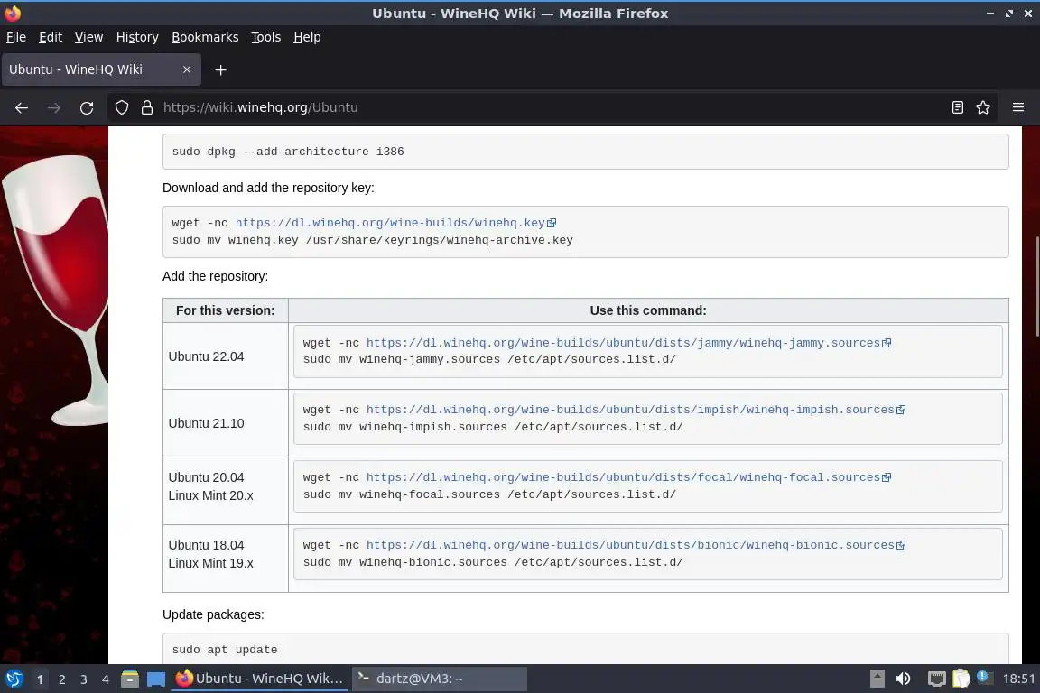Select the Ubuntu - WineHQ Wiki tab
This screenshot has width=1040, height=693.
pos(101,69)
